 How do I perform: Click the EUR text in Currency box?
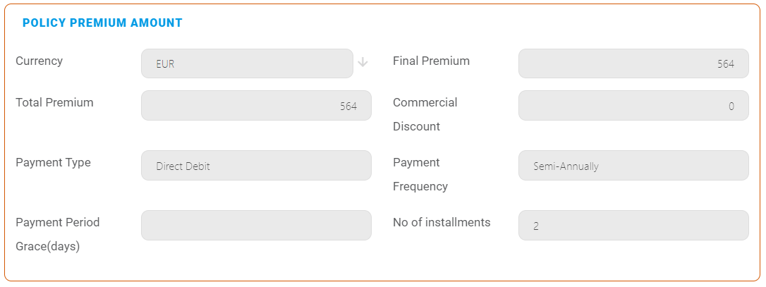165,64
